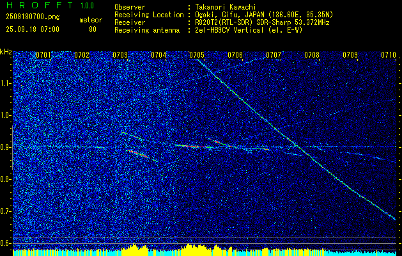Click time marker 0706
Viewport: 402px width, 256px height.
(x=235, y=55)
